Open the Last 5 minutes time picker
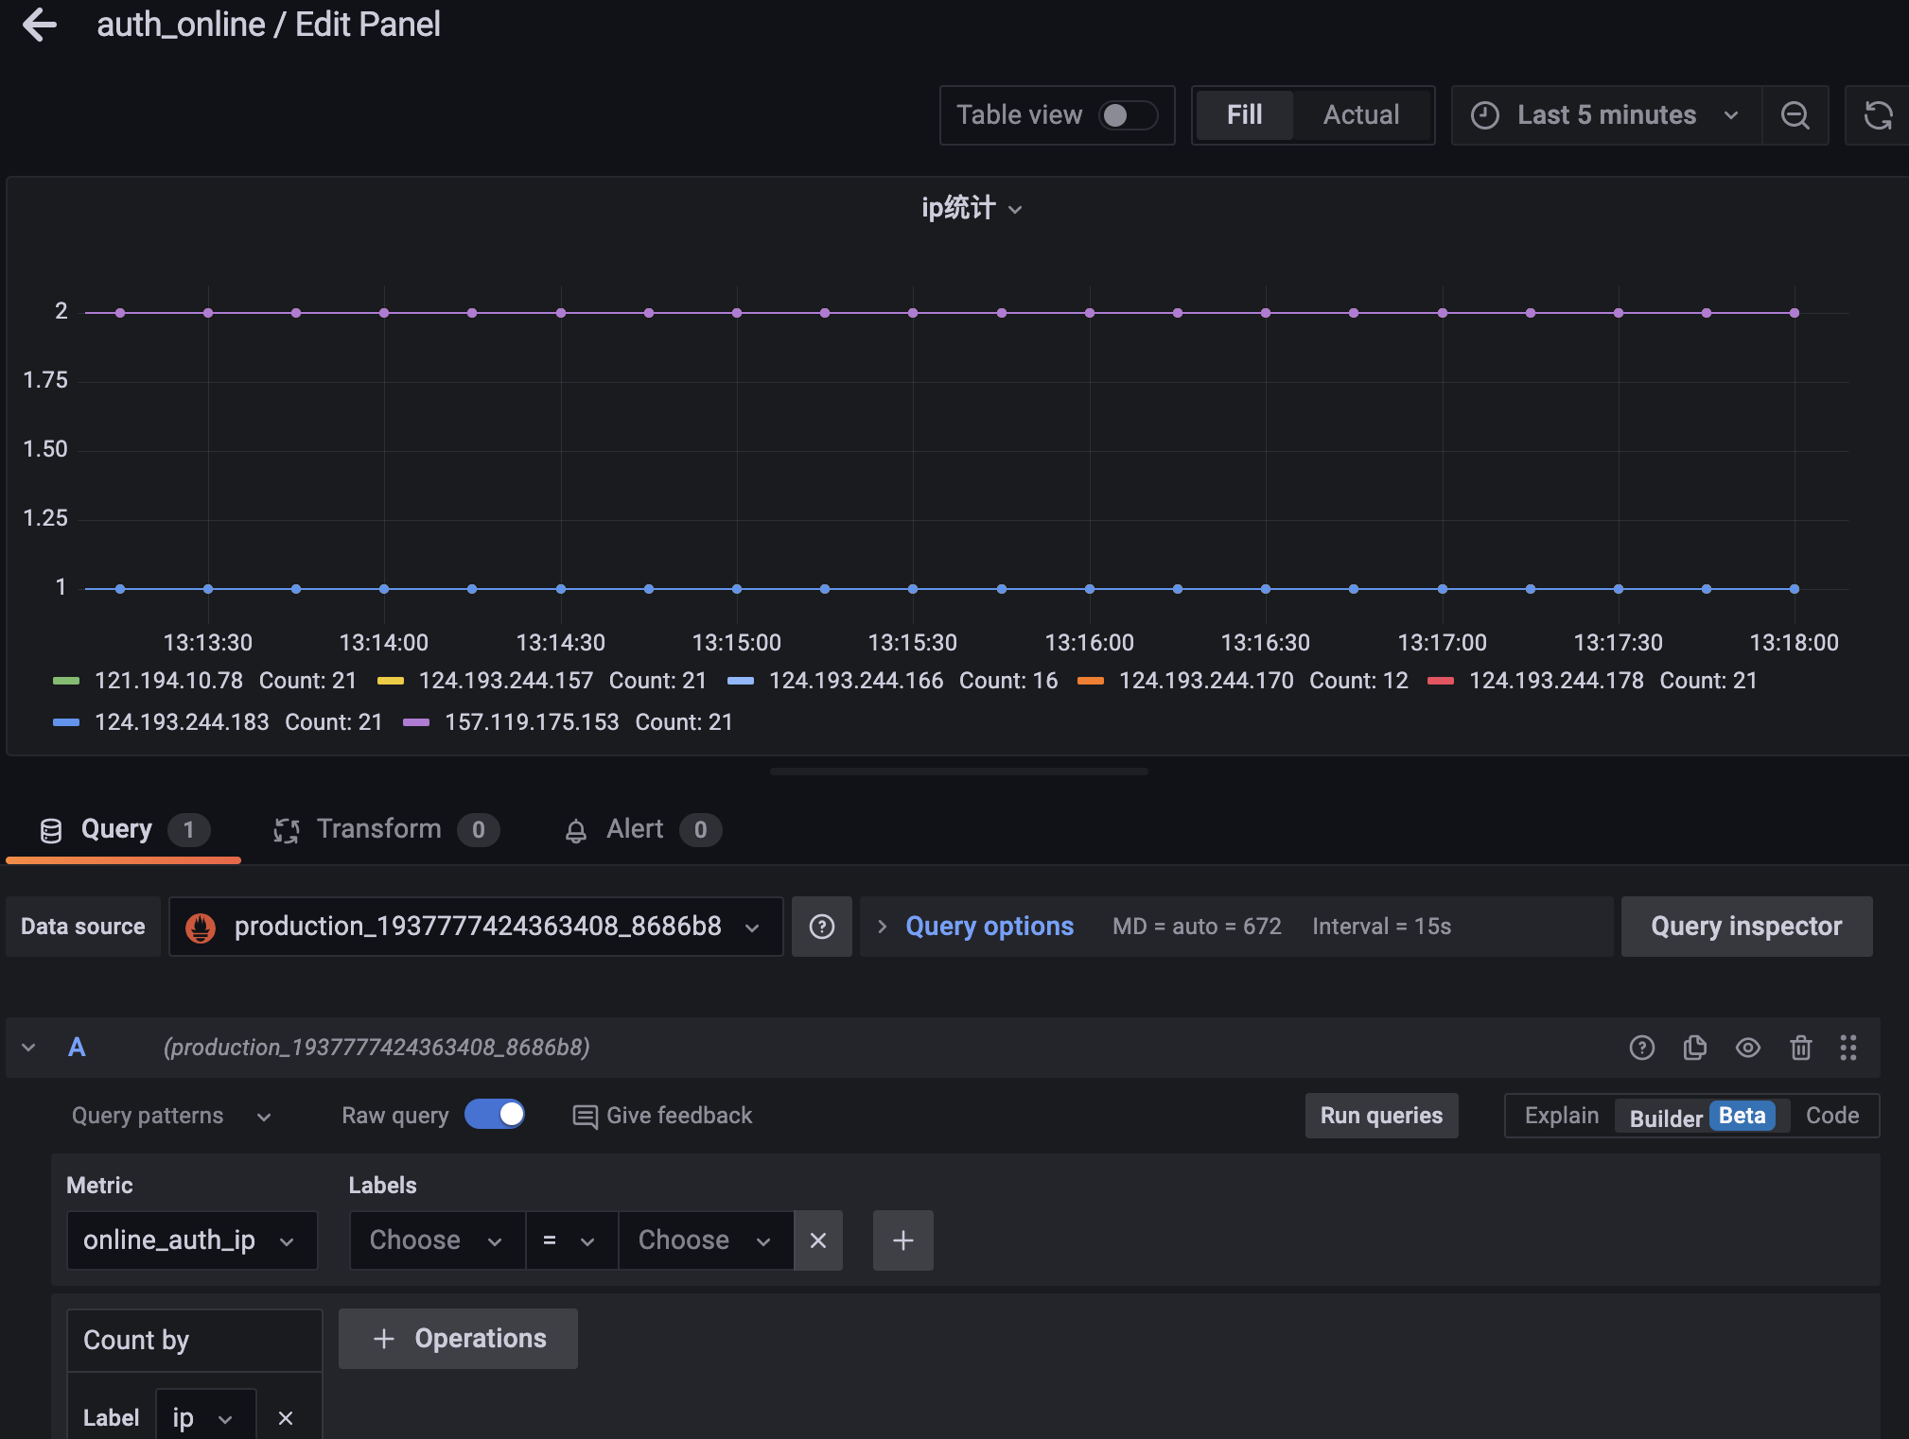 point(1605,115)
